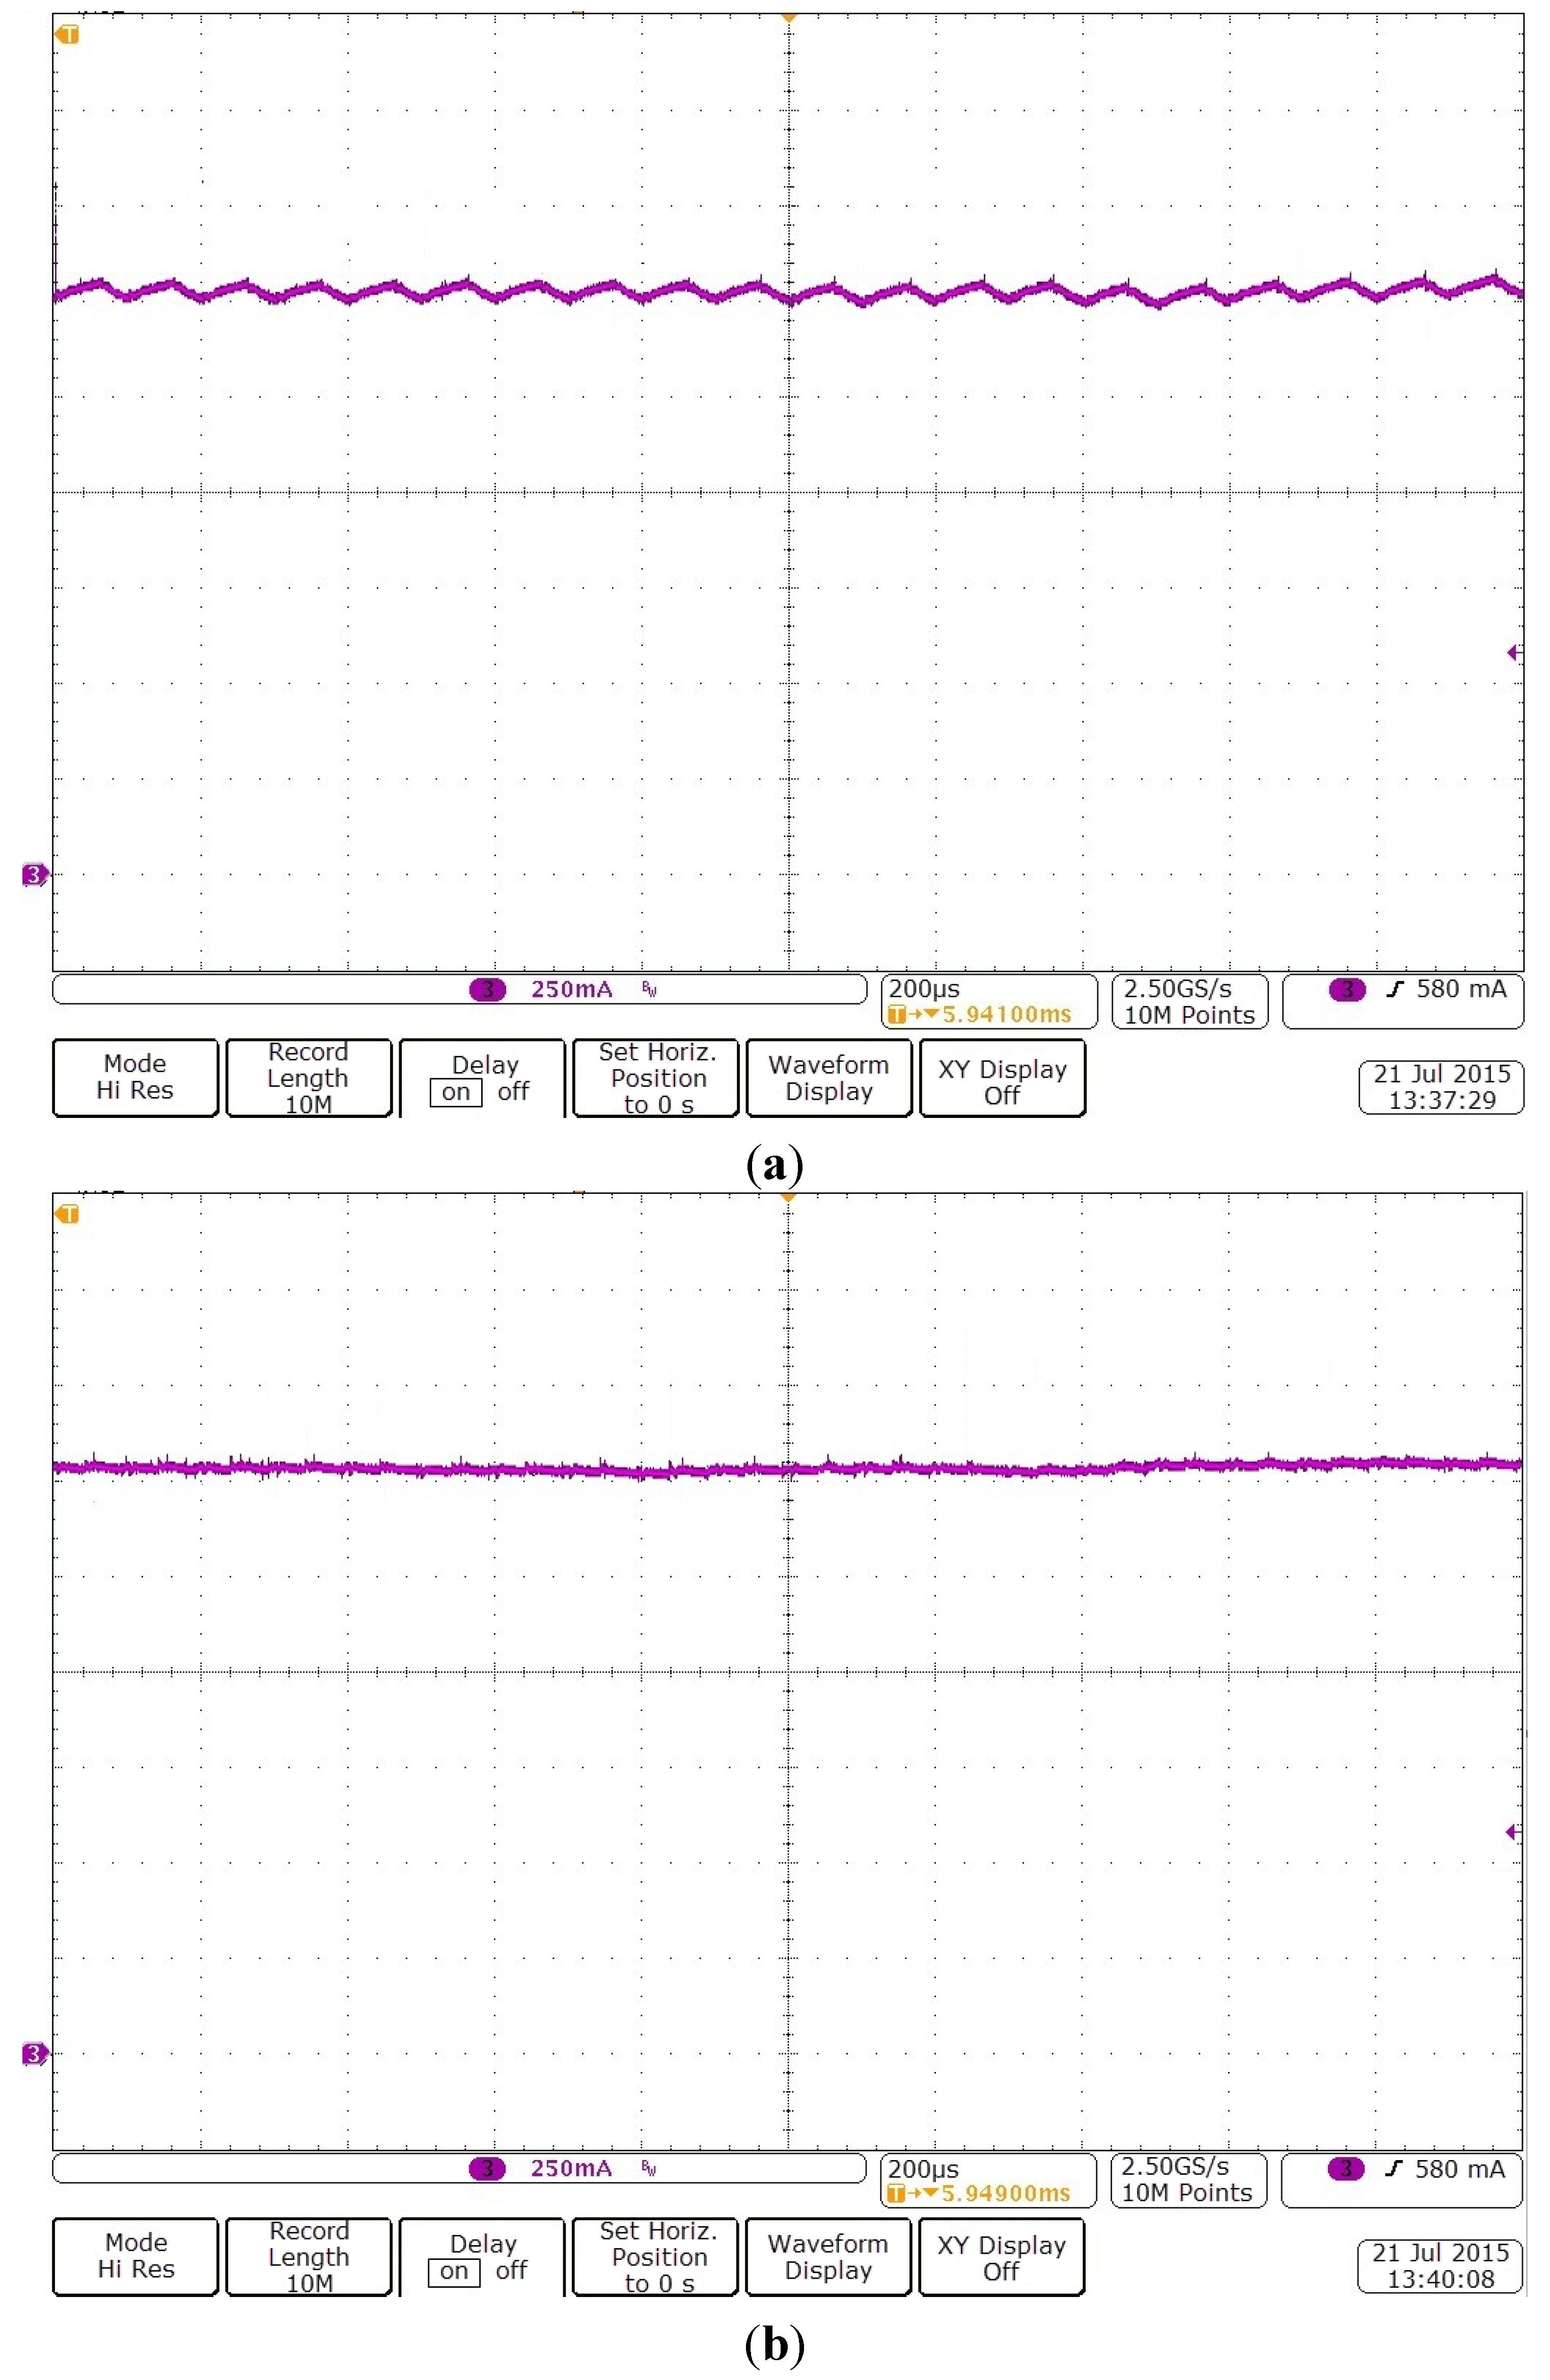Click orange trigger T marker in top plot

pos(67,35)
